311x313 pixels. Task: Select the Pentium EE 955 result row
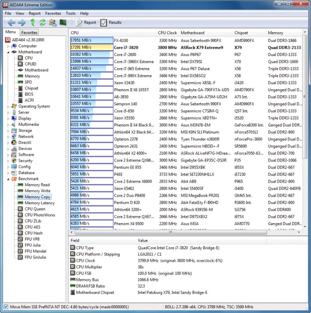tap(186, 167)
